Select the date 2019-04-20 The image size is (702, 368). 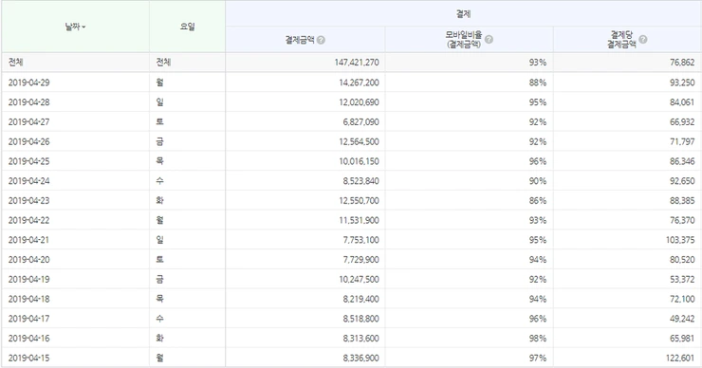28,260
